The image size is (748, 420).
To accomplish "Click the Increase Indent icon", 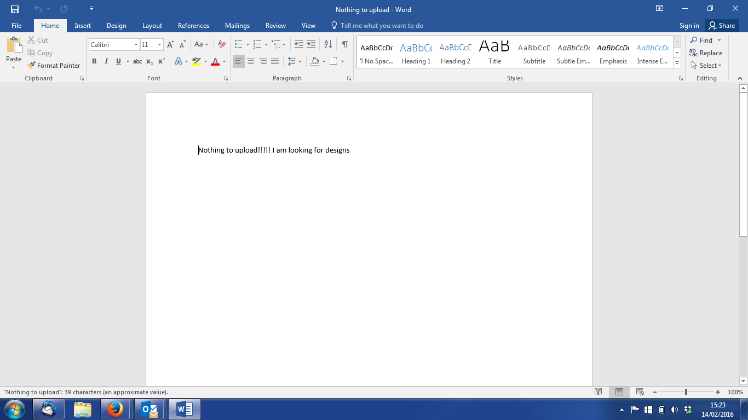I will [x=311, y=44].
